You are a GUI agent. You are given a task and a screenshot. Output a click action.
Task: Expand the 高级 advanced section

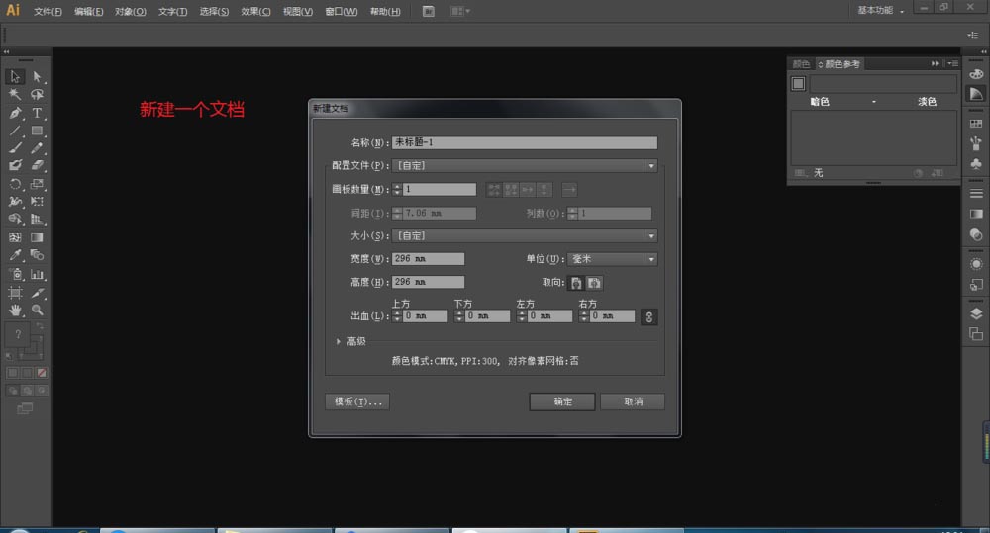click(x=339, y=341)
